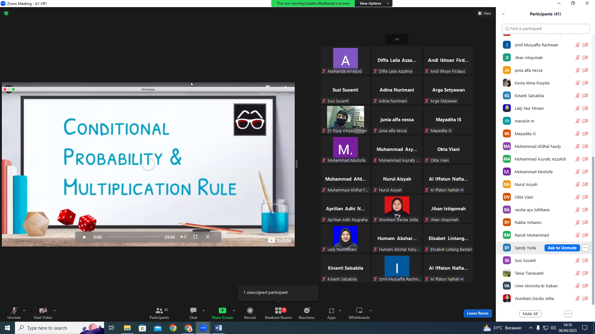
Task: Click the Record icon
Action: (250, 310)
